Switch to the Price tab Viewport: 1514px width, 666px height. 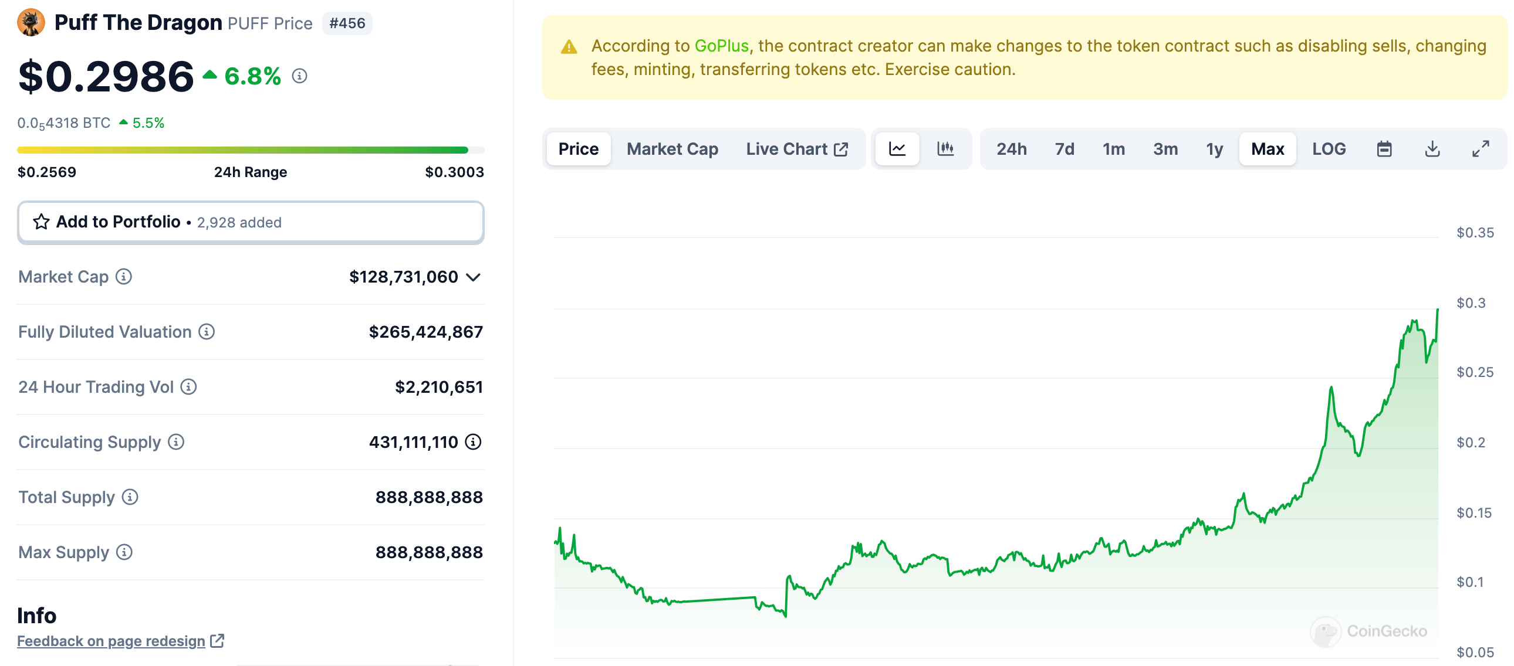click(x=579, y=148)
